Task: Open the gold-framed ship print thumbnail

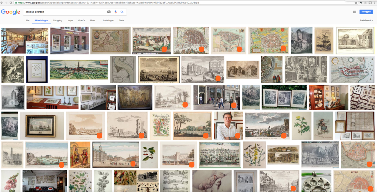Action: [42, 126]
